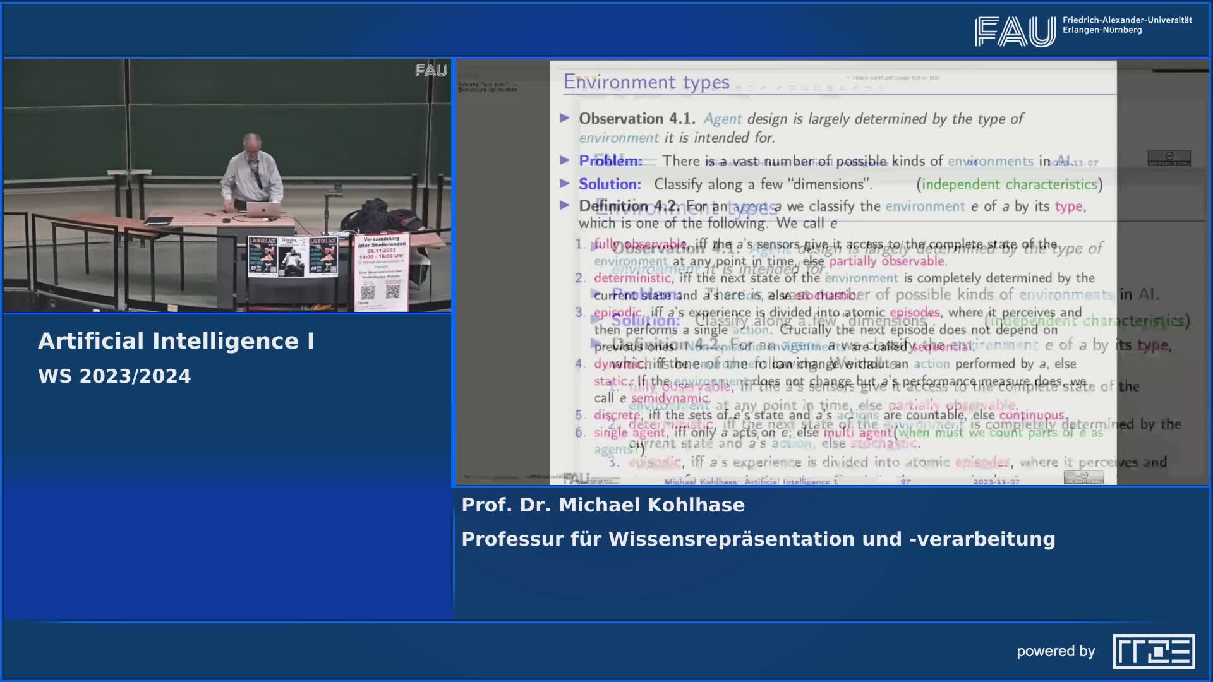Click the faded Creative Commons badge at right edge
Viewport: 1213px width, 682px height.
click(x=1169, y=158)
